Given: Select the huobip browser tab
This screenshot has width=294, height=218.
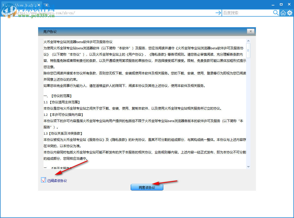Looking at the screenshot, I should 20,5.
